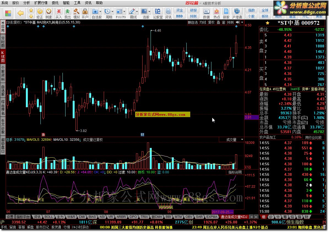
Task: Expand chart header dropdown arrow
Action: click(x=242, y=22)
